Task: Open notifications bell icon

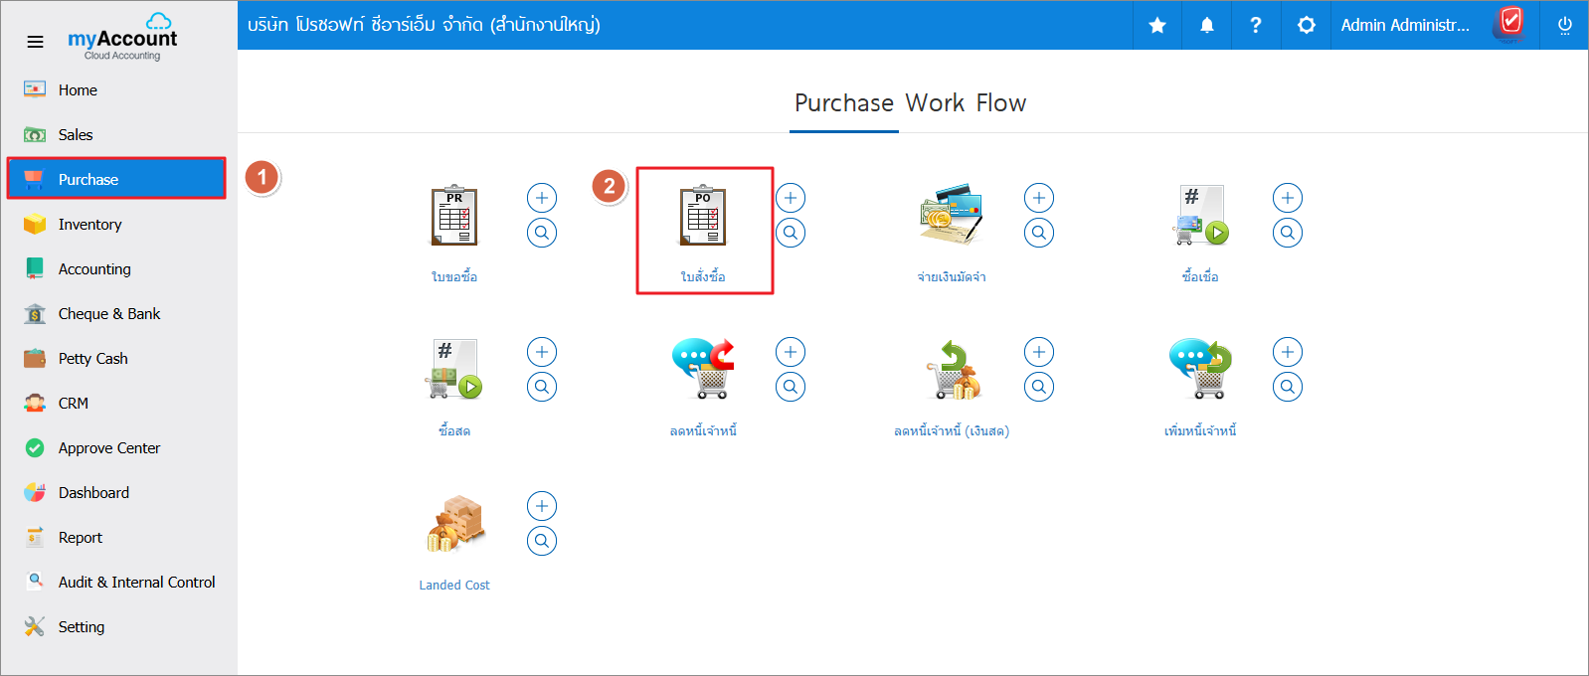Action: tap(1206, 25)
